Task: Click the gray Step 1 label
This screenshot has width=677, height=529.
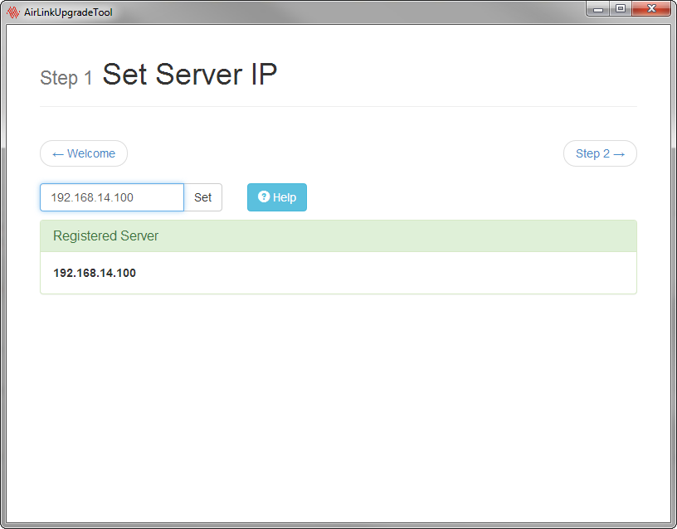Action: (x=66, y=79)
